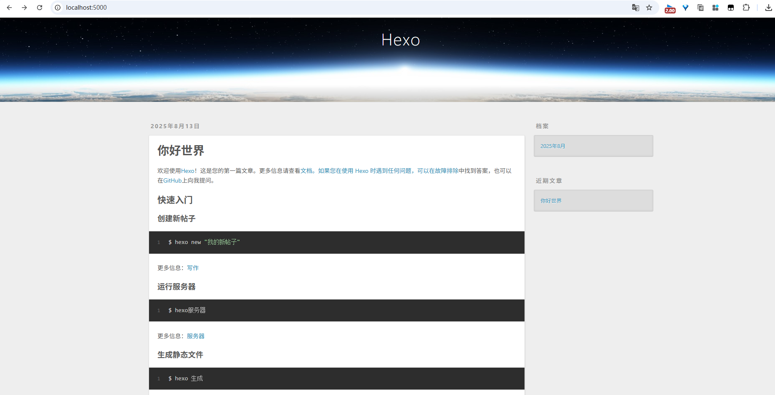The width and height of the screenshot is (775, 395).
Task: Click the 运行服务器 heading
Action: 176,286
